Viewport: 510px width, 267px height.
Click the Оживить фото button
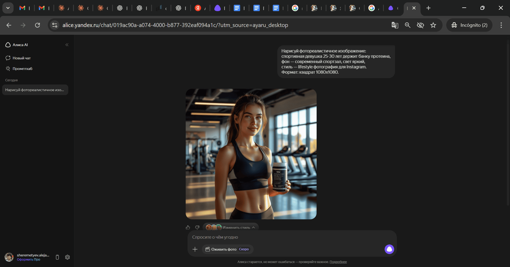pyautogui.click(x=224, y=249)
